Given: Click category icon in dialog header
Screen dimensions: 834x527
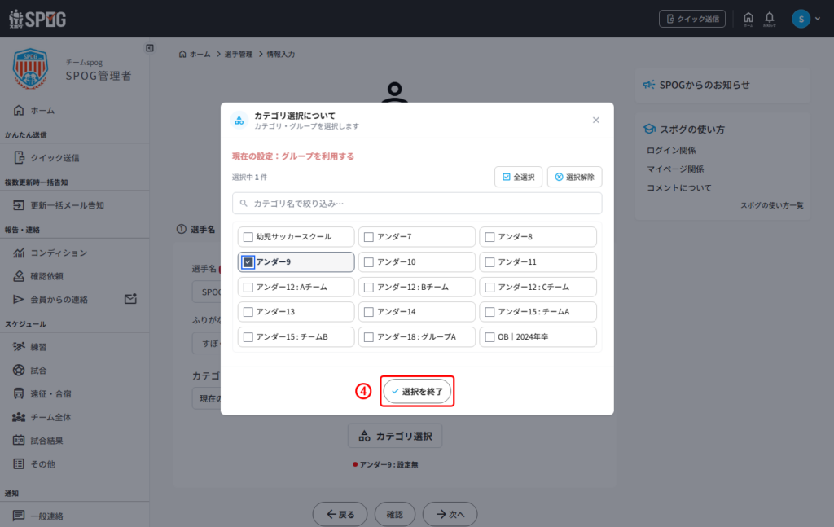Looking at the screenshot, I should point(239,121).
